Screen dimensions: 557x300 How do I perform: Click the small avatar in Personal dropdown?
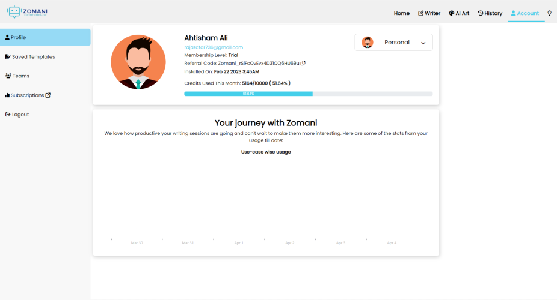point(368,43)
